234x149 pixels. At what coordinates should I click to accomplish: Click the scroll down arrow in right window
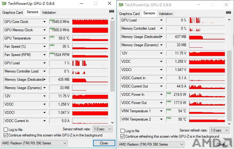[x=229, y=124]
